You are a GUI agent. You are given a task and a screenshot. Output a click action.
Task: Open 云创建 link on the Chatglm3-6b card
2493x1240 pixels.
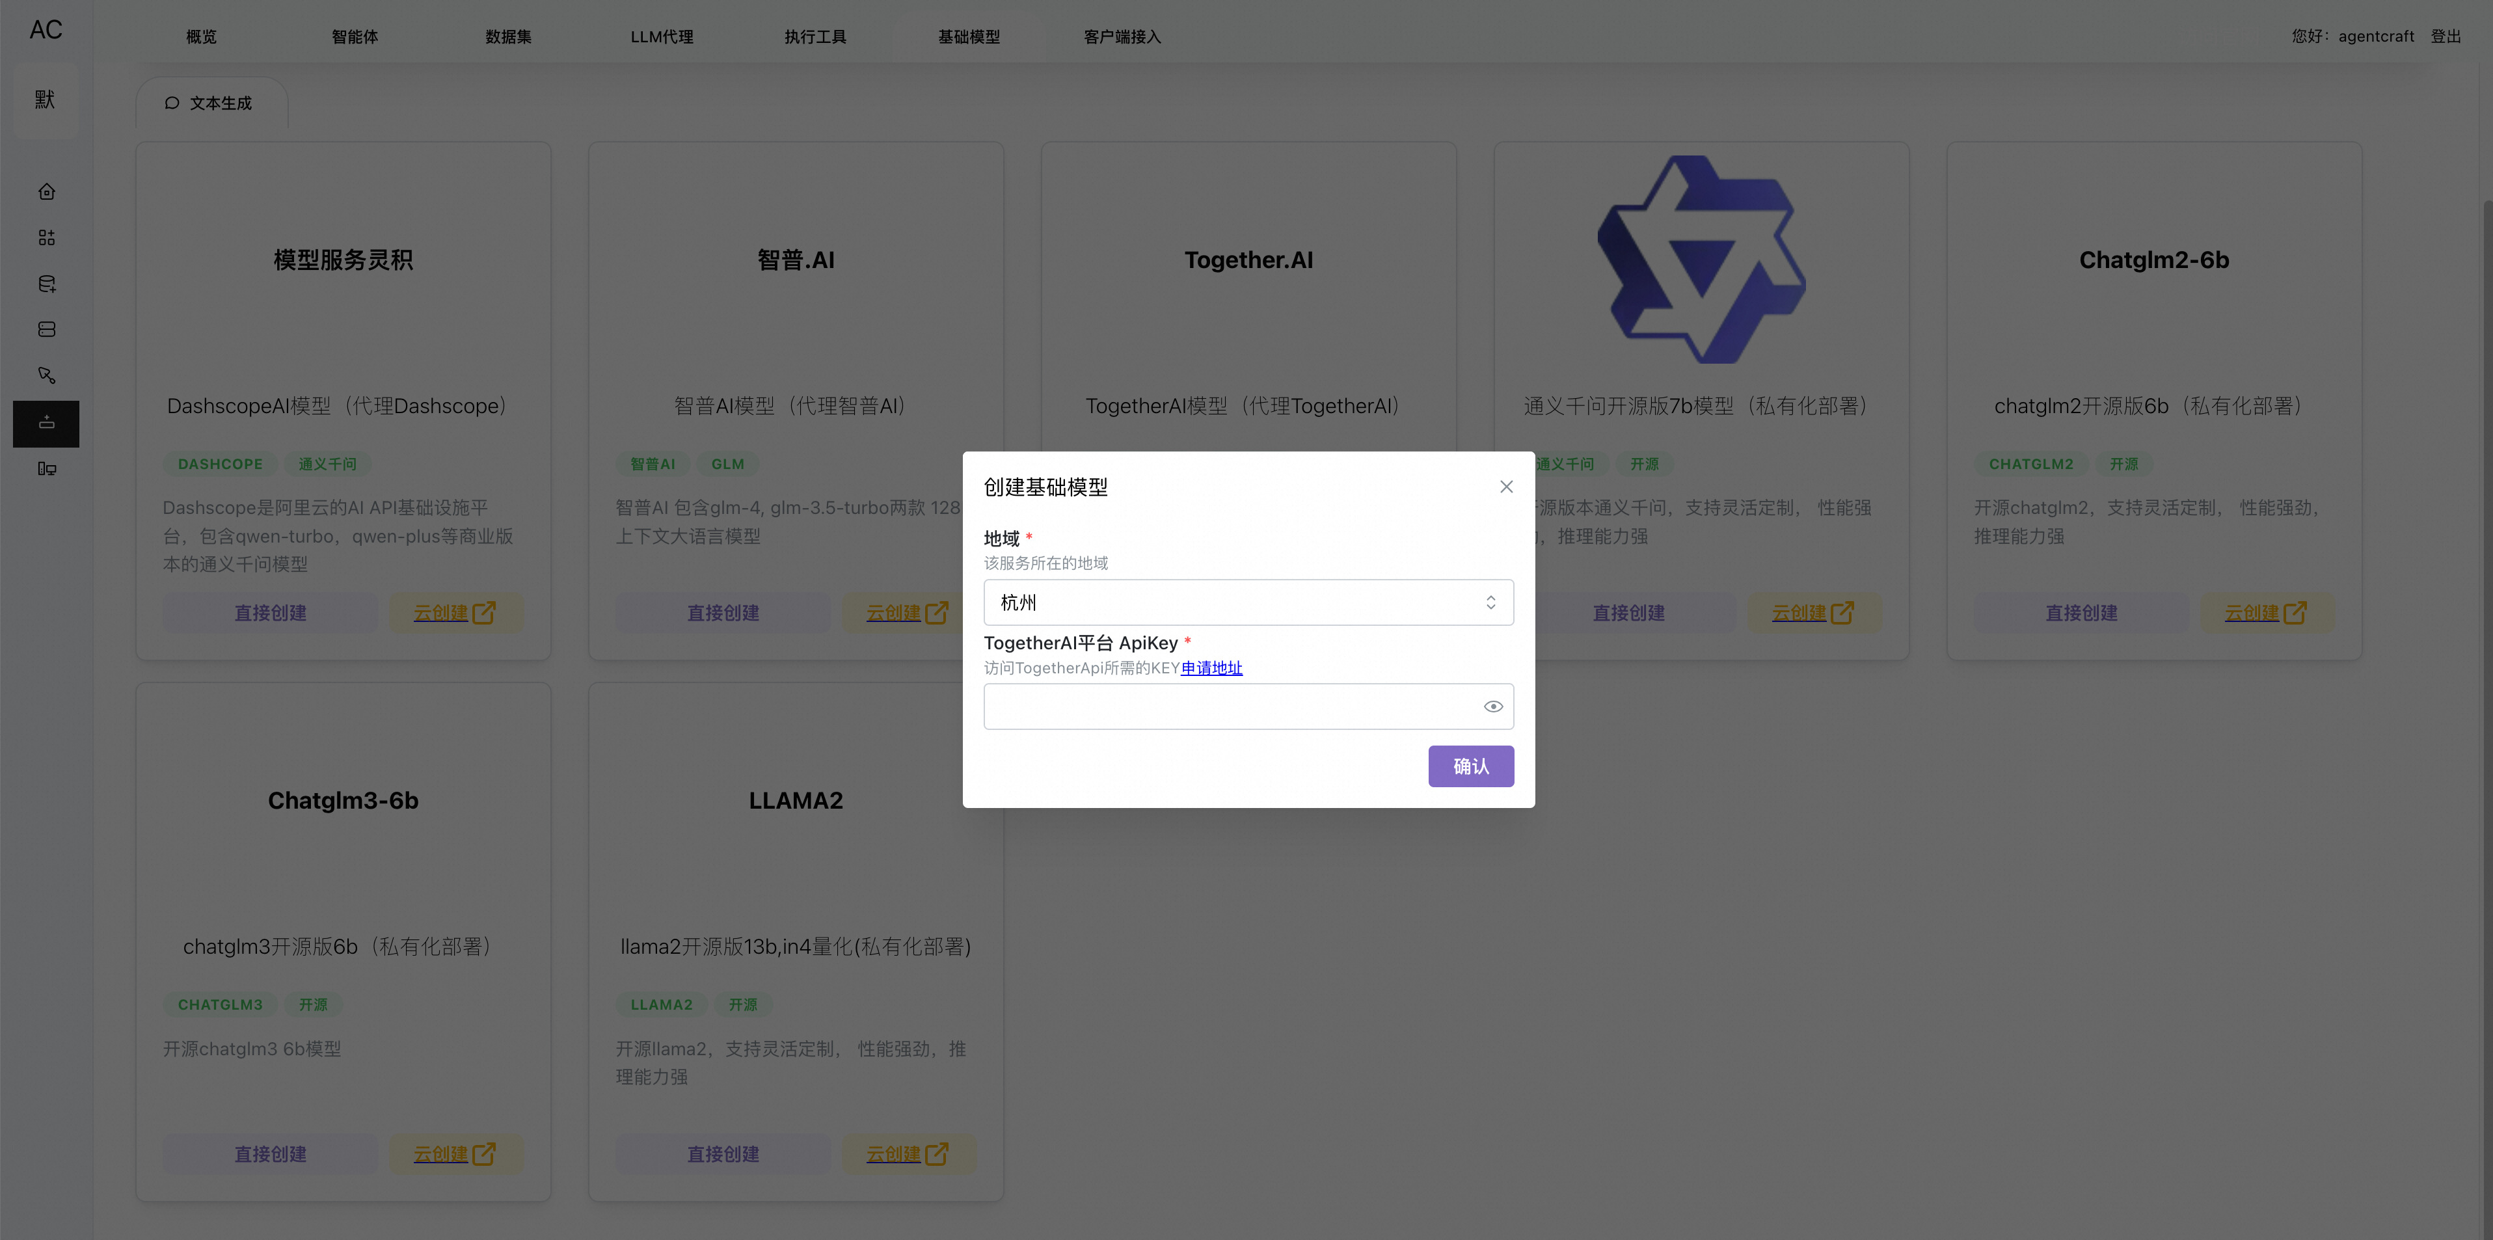pos(455,1154)
